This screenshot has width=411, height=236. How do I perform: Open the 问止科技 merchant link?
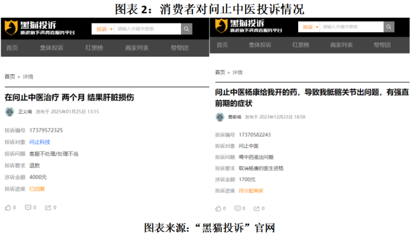click(x=39, y=142)
